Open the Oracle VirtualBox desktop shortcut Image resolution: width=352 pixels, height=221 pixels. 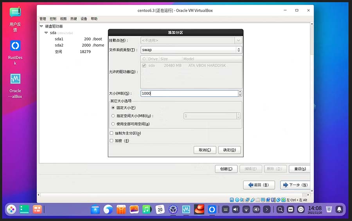(x=15, y=86)
